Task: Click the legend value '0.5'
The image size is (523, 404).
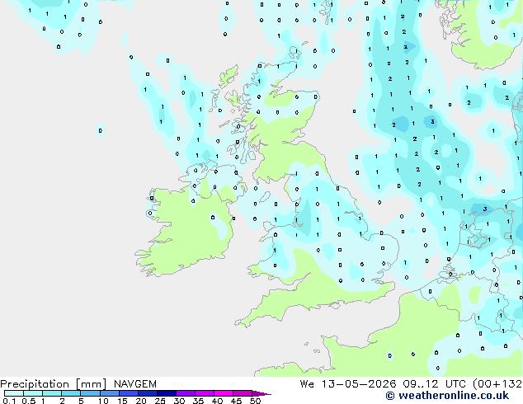Action: 28,401
